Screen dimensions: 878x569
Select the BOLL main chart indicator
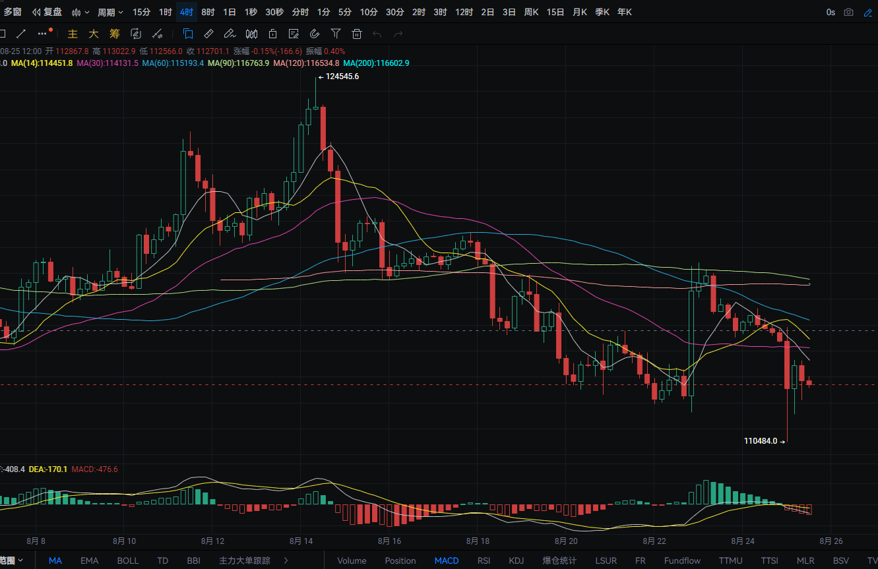coord(128,560)
